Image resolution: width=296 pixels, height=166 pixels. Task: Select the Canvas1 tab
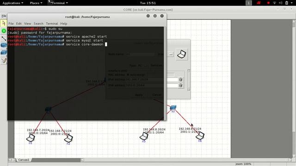24,160
